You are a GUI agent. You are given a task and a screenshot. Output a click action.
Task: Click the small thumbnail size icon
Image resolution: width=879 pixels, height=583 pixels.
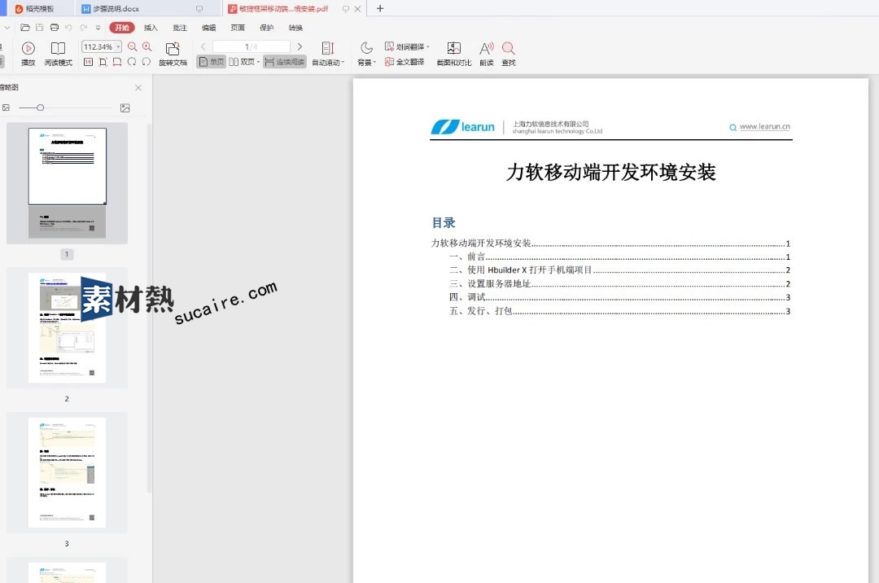6,107
